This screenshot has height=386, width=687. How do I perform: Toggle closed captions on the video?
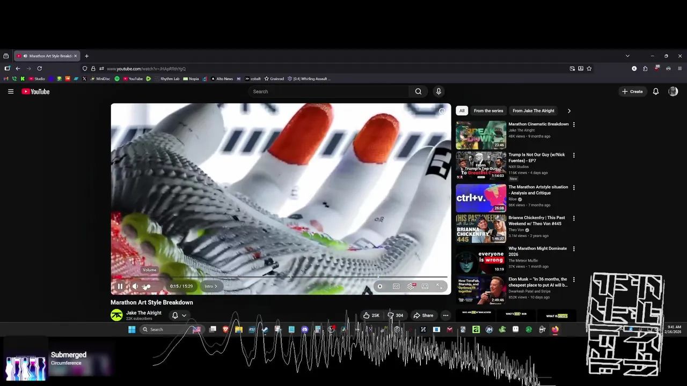tap(396, 286)
